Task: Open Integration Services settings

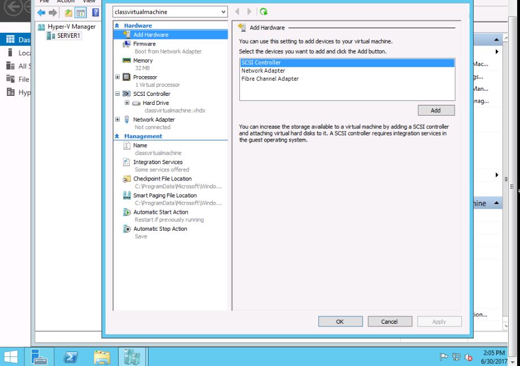Action: click(158, 162)
